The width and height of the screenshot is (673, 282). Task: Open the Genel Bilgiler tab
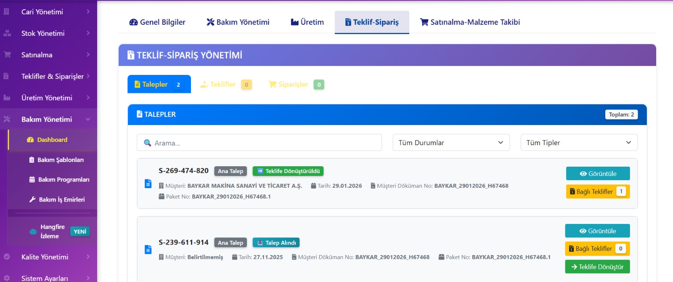(x=157, y=22)
